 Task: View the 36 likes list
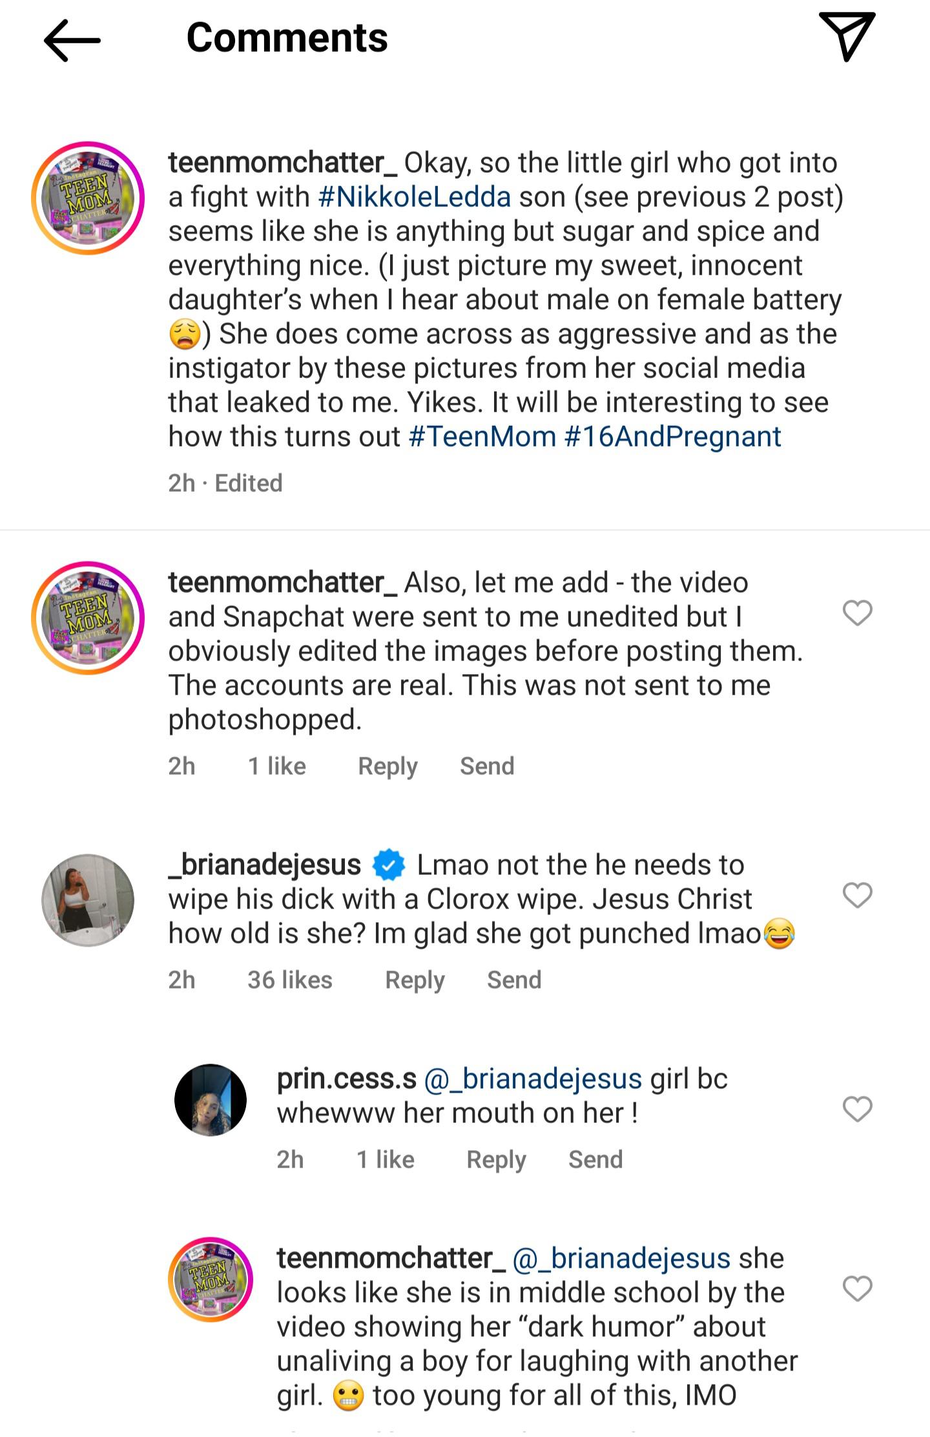(290, 980)
